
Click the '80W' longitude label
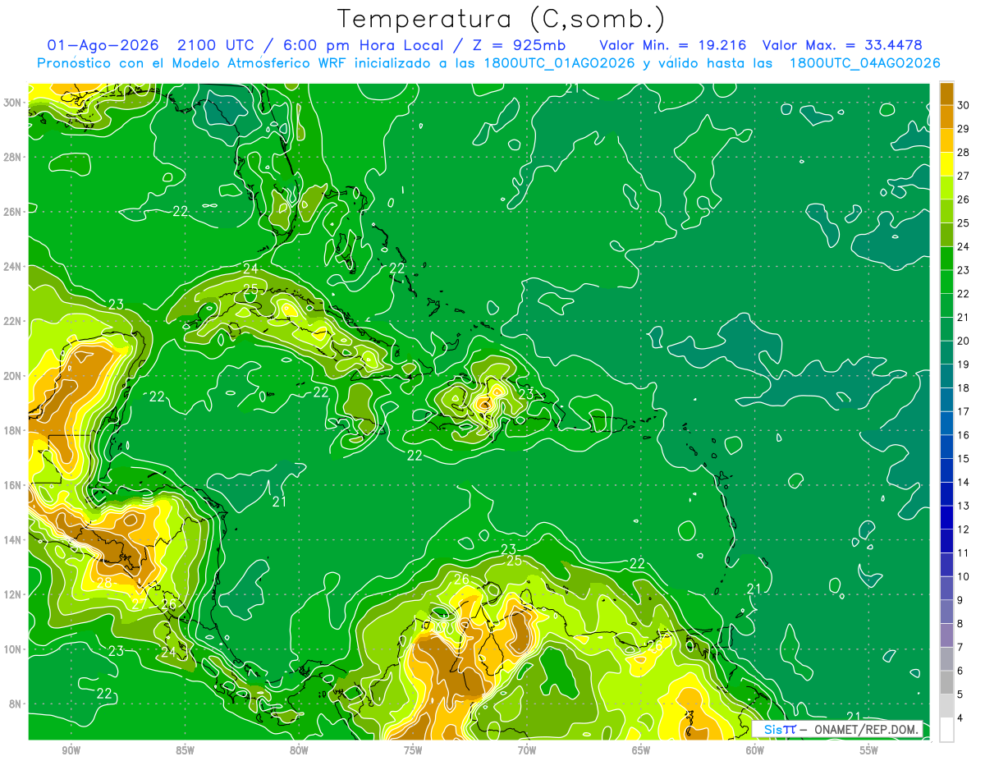point(299,750)
